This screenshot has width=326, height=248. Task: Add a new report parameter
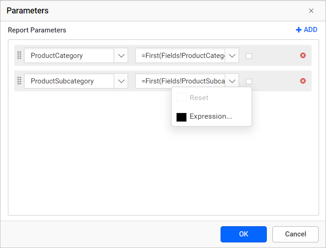click(x=307, y=30)
